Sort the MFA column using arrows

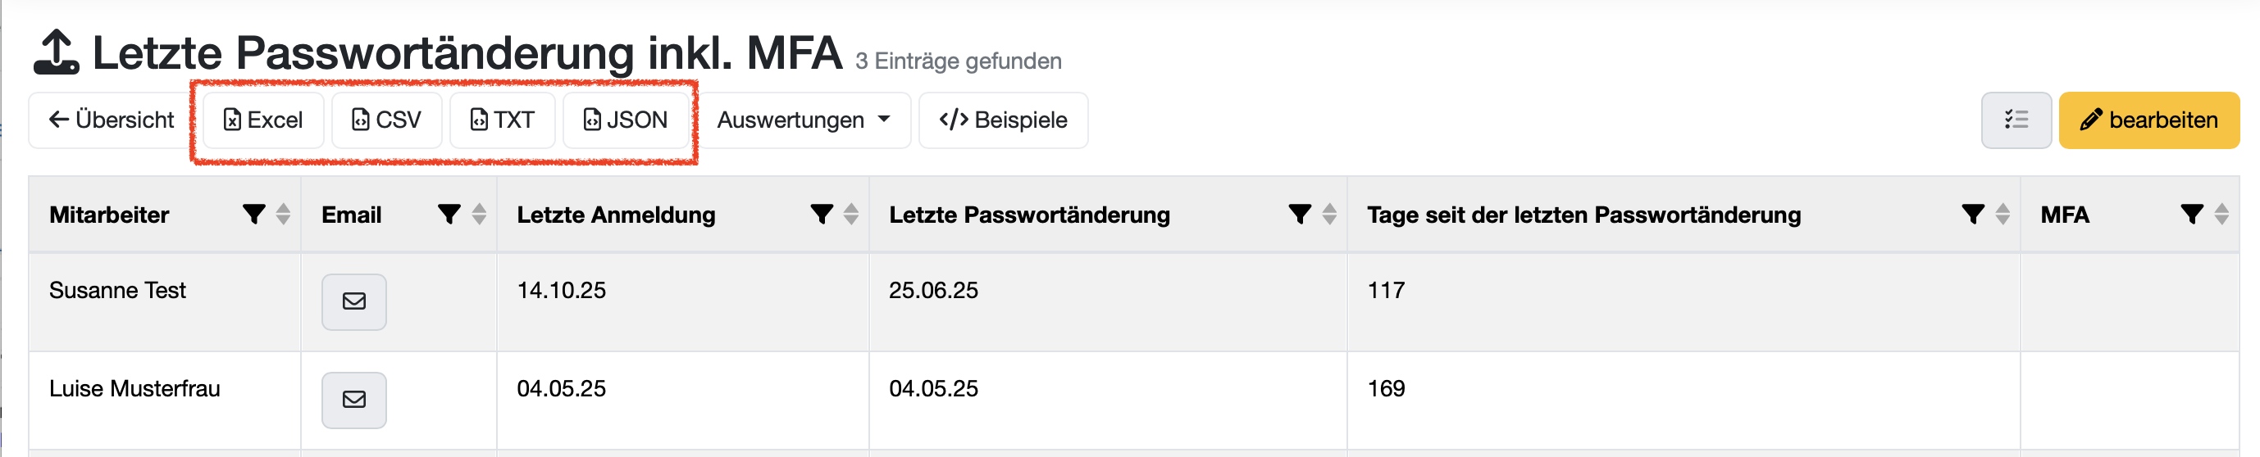pyautogui.click(x=2221, y=215)
